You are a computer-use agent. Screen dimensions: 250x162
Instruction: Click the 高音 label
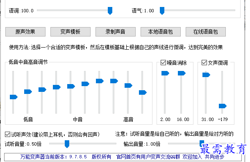pyautogui.click(x=128, y=119)
